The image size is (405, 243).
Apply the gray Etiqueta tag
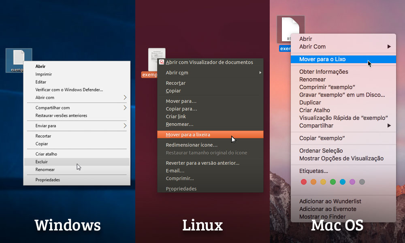[x=363, y=182]
